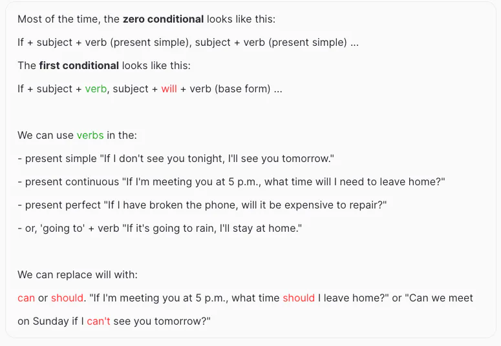Click green 'verbs' in 'We can use' line

click(90, 136)
